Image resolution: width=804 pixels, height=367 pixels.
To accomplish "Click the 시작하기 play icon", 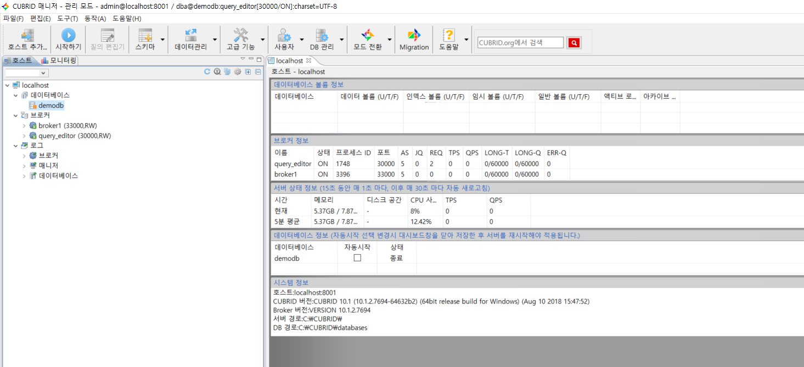I will point(68,35).
